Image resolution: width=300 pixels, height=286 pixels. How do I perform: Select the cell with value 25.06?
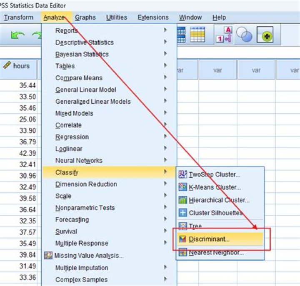(18, 119)
